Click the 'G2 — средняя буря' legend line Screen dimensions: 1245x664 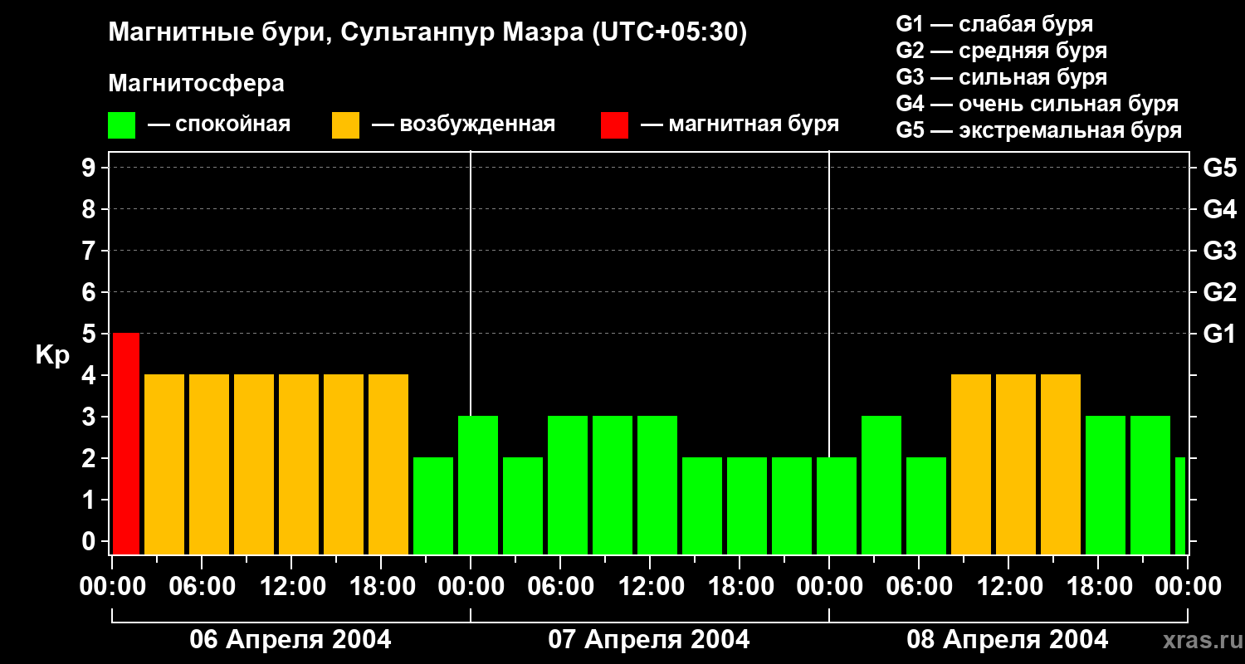point(1002,51)
